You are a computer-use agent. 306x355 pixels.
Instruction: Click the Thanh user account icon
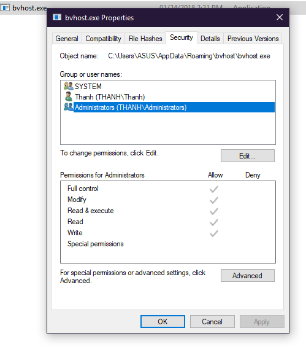[68, 96]
